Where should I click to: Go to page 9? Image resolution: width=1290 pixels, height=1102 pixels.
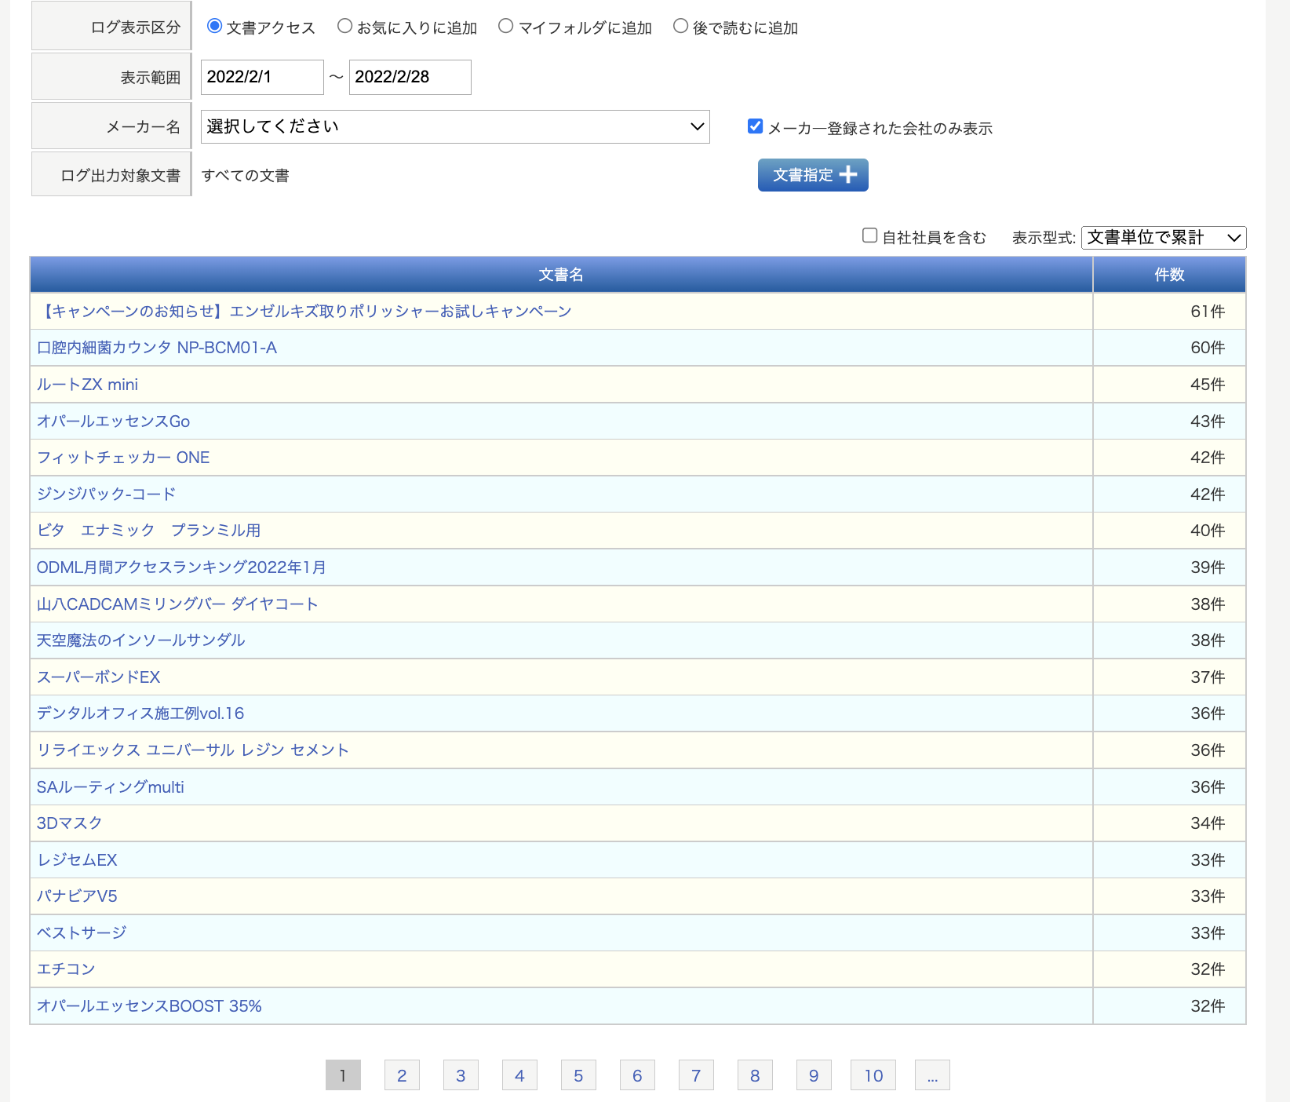pos(814,1075)
